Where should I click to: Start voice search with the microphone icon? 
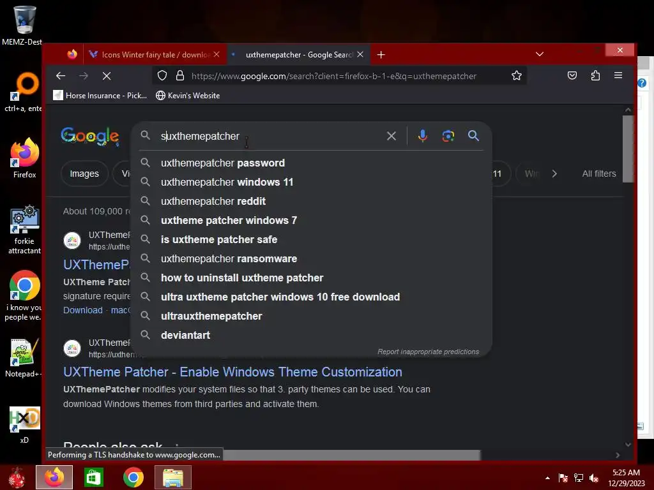click(x=423, y=136)
